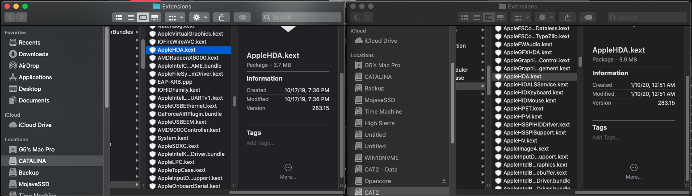The height and width of the screenshot is (196, 692).
Task: Open Desktop in left sidebar
Action: (x=30, y=89)
